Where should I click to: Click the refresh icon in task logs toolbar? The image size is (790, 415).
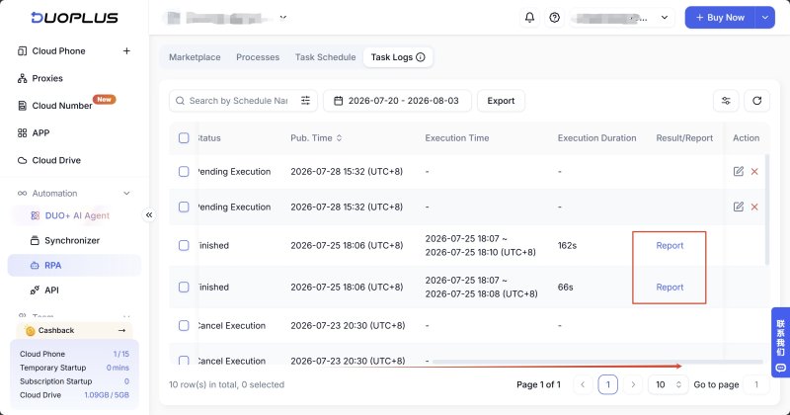point(756,101)
